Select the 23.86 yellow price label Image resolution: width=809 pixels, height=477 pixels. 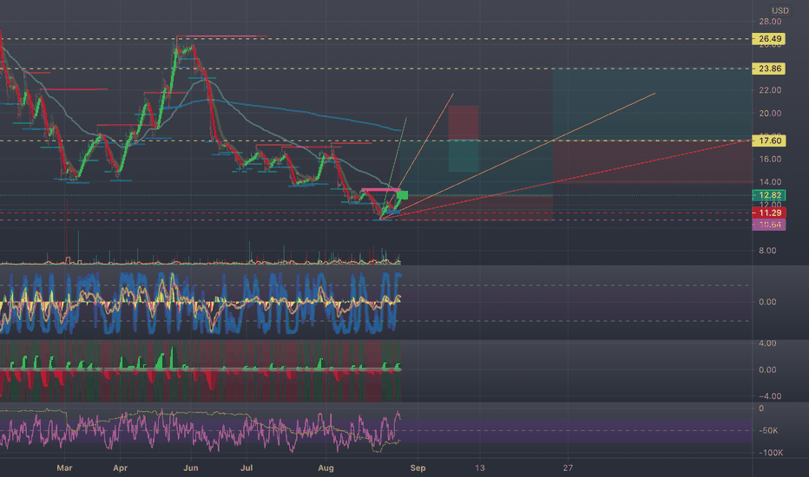click(769, 69)
